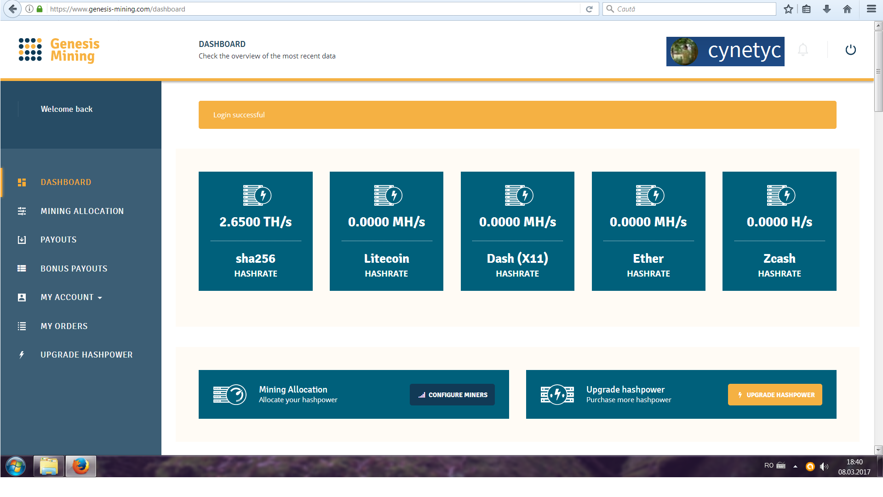The image size is (883, 497).
Task: Click the Bonus Payouts list icon
Action: 22,268
